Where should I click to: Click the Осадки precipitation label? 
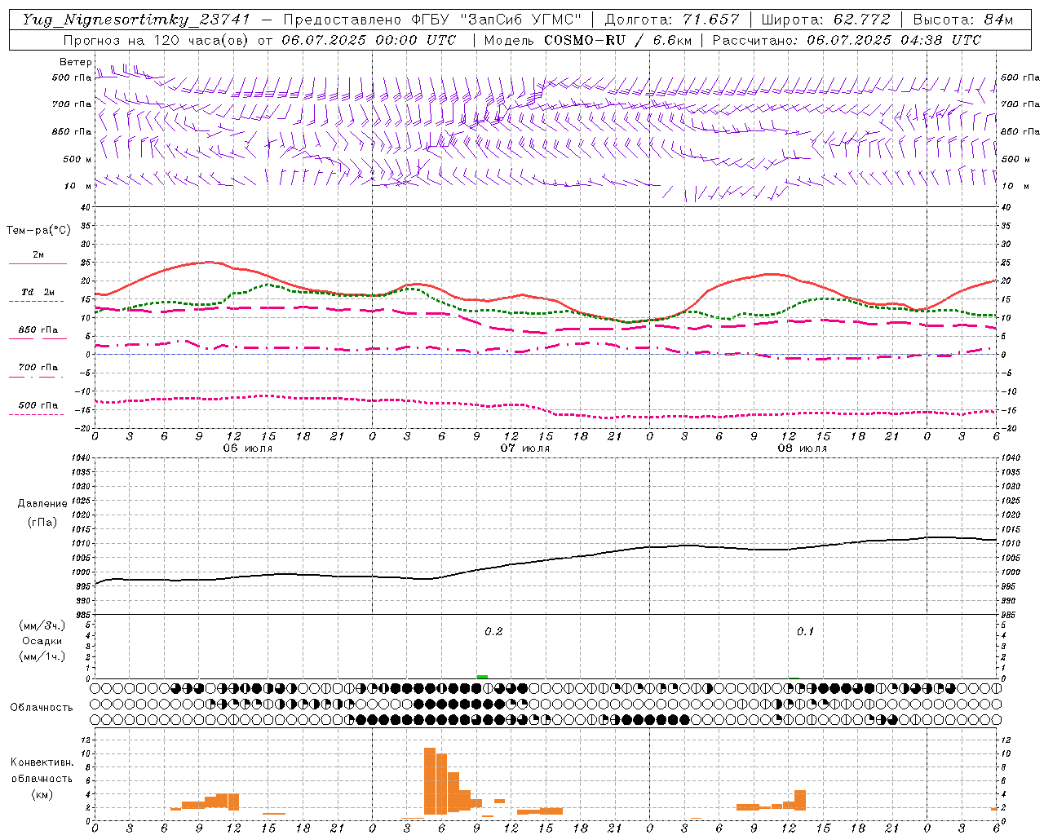click(x=42, y=641)
